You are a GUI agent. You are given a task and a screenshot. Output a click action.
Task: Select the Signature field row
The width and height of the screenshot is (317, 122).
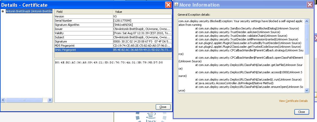(x=113, y=41)
